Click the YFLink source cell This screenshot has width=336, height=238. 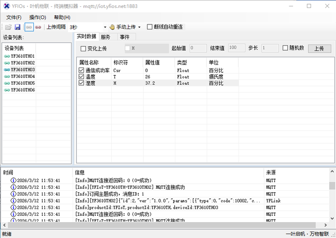(x=273, y=201)
